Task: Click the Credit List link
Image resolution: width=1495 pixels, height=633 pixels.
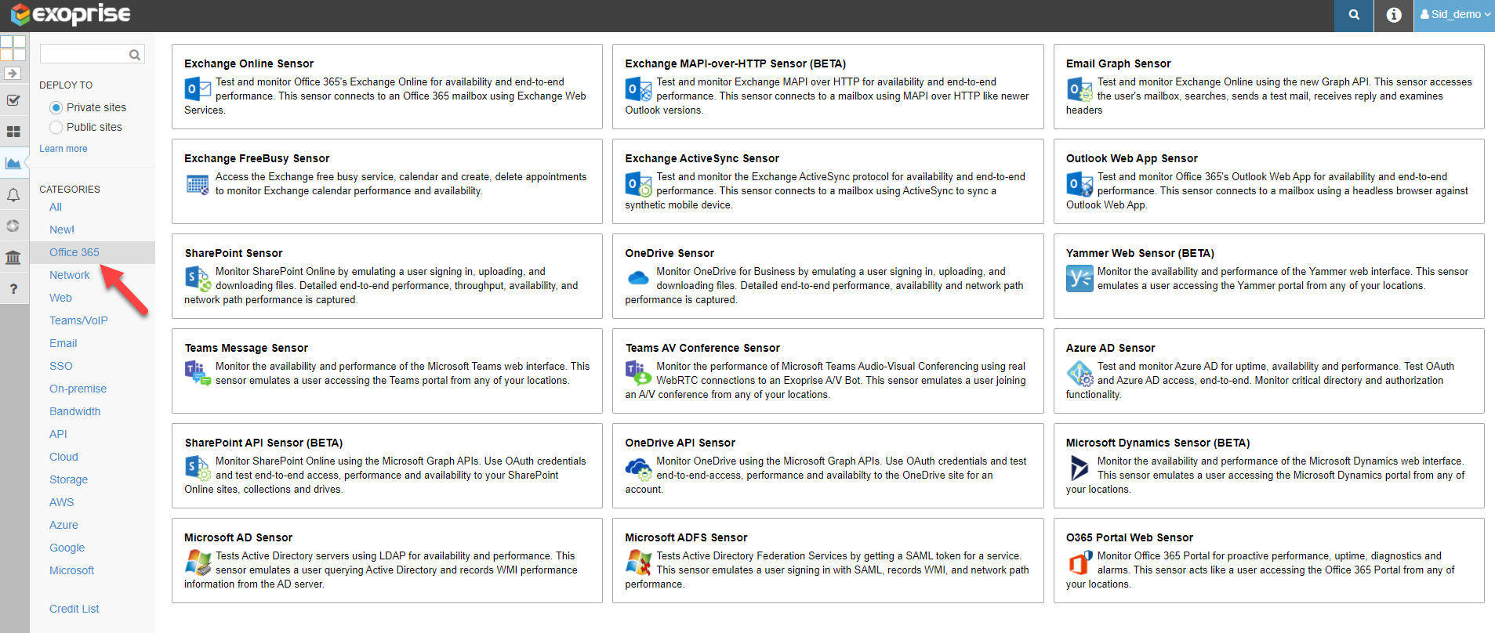Action: pos(74,609)
